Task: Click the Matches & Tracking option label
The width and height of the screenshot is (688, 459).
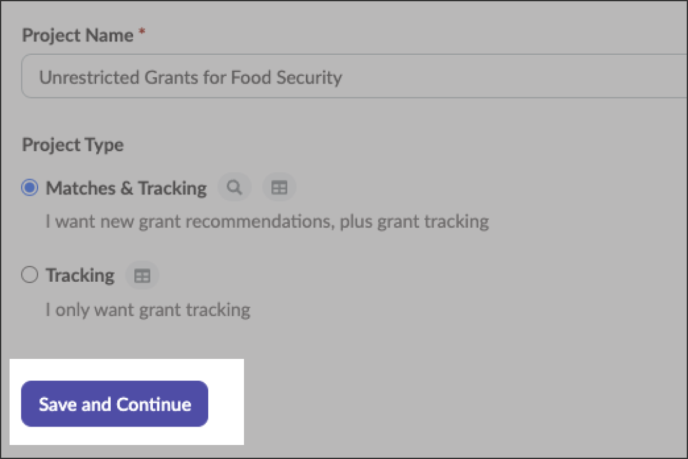Action: point(125,187)
